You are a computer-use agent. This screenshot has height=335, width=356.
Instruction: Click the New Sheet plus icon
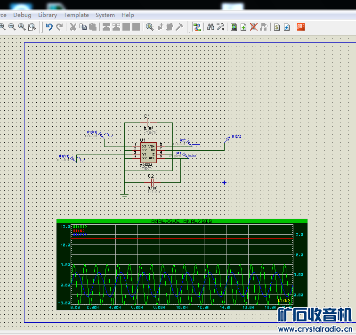point(243,27)
